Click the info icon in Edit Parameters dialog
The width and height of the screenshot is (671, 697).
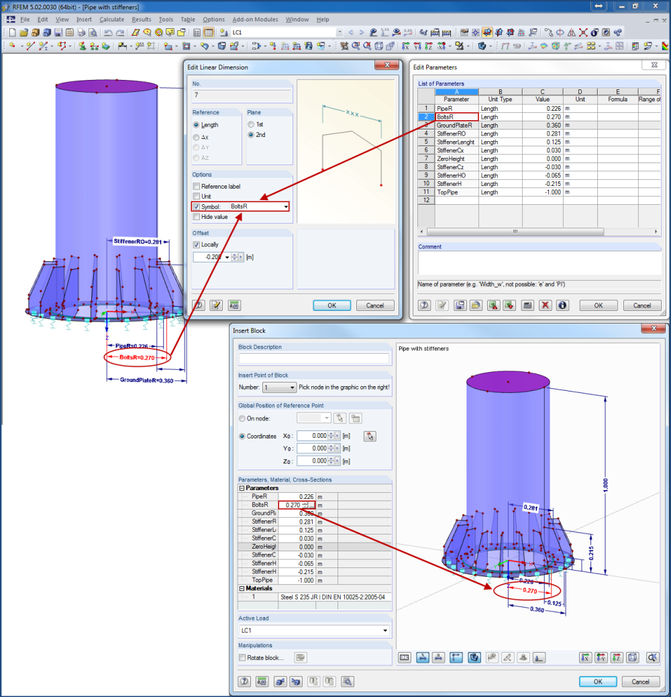562,306
